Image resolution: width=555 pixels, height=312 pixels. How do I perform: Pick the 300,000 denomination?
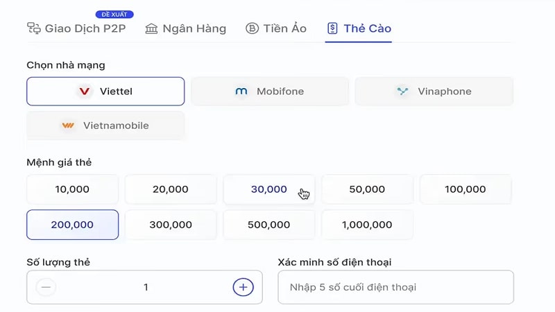(x=171, y=225)
